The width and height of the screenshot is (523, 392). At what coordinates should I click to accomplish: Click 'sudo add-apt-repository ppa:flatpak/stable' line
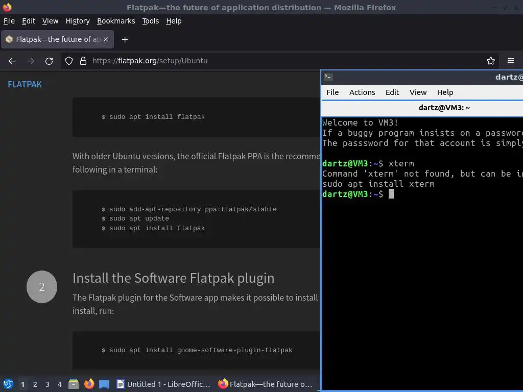(189, 209)
